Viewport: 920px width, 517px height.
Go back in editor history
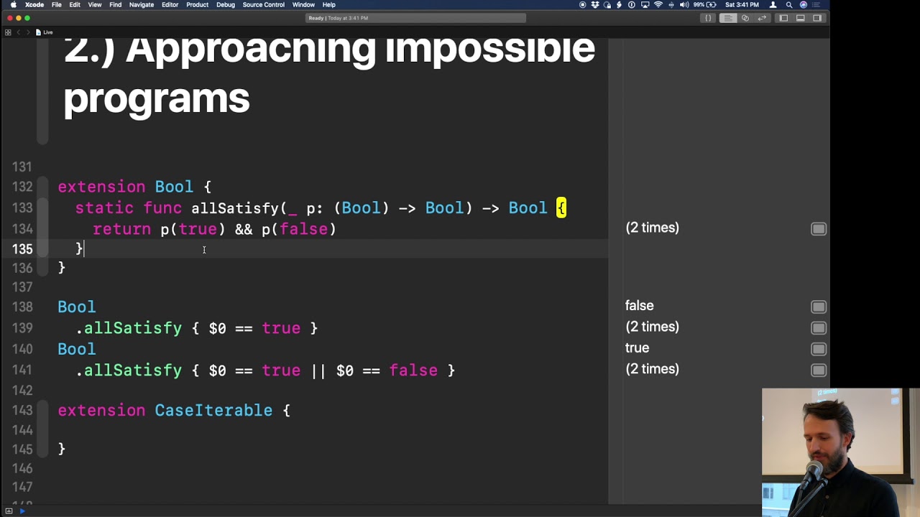(x=19, y=32)
